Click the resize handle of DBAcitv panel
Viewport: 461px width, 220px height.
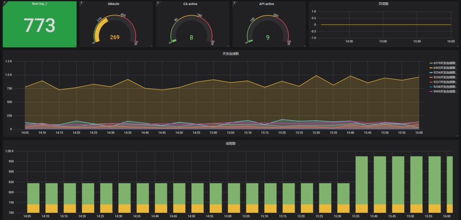[x=152, y=46]
